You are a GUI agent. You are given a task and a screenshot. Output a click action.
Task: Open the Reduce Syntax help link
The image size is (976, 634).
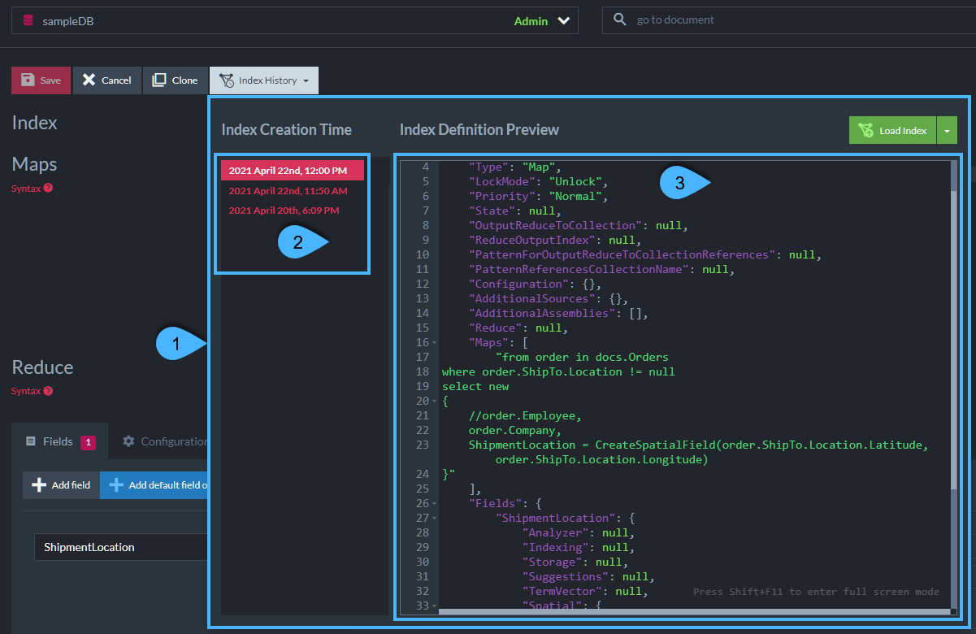pyautogui.click(x=33, y=391)
